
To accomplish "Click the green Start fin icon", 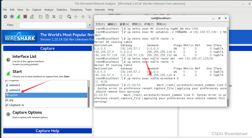I will pyautogui.click(x=8, y=73).
